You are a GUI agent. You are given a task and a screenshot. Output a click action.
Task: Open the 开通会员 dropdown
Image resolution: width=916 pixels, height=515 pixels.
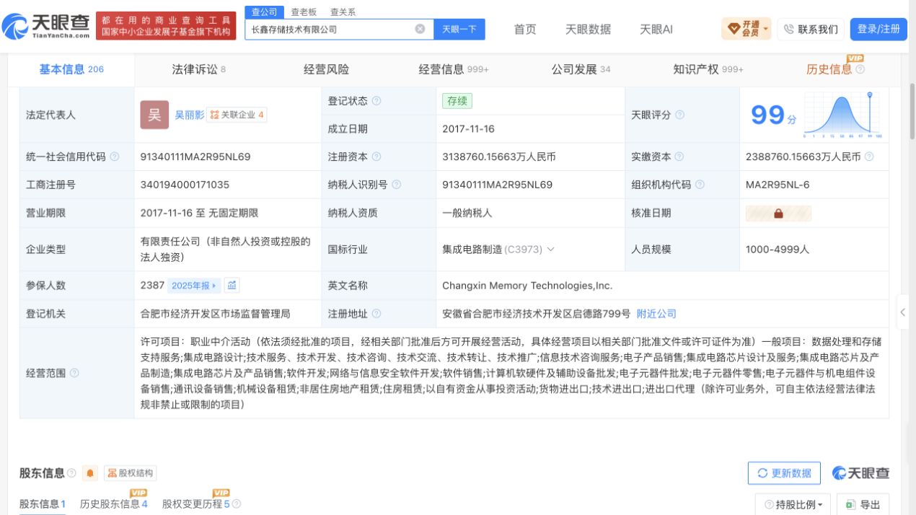tap(746, 29)
